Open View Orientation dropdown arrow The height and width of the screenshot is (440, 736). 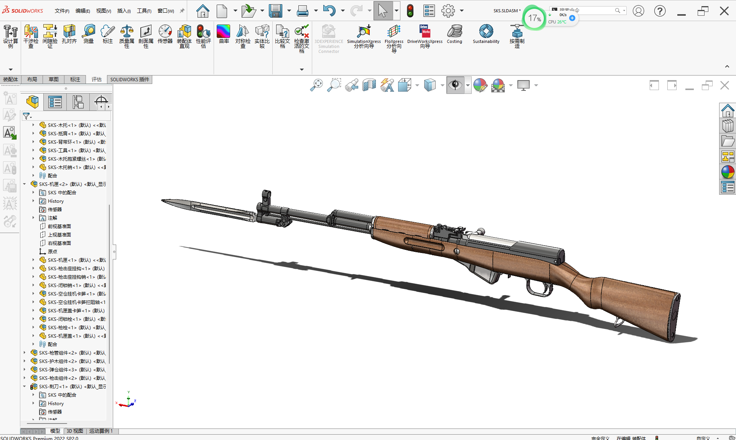click(417, 85)
